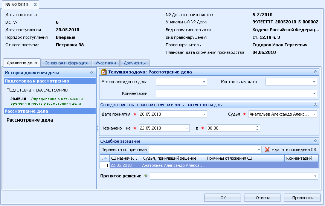The height and width of the screenshot is (206, 325).
Task: Collapse the Текущая задача section
Action: tap(315, 72)
